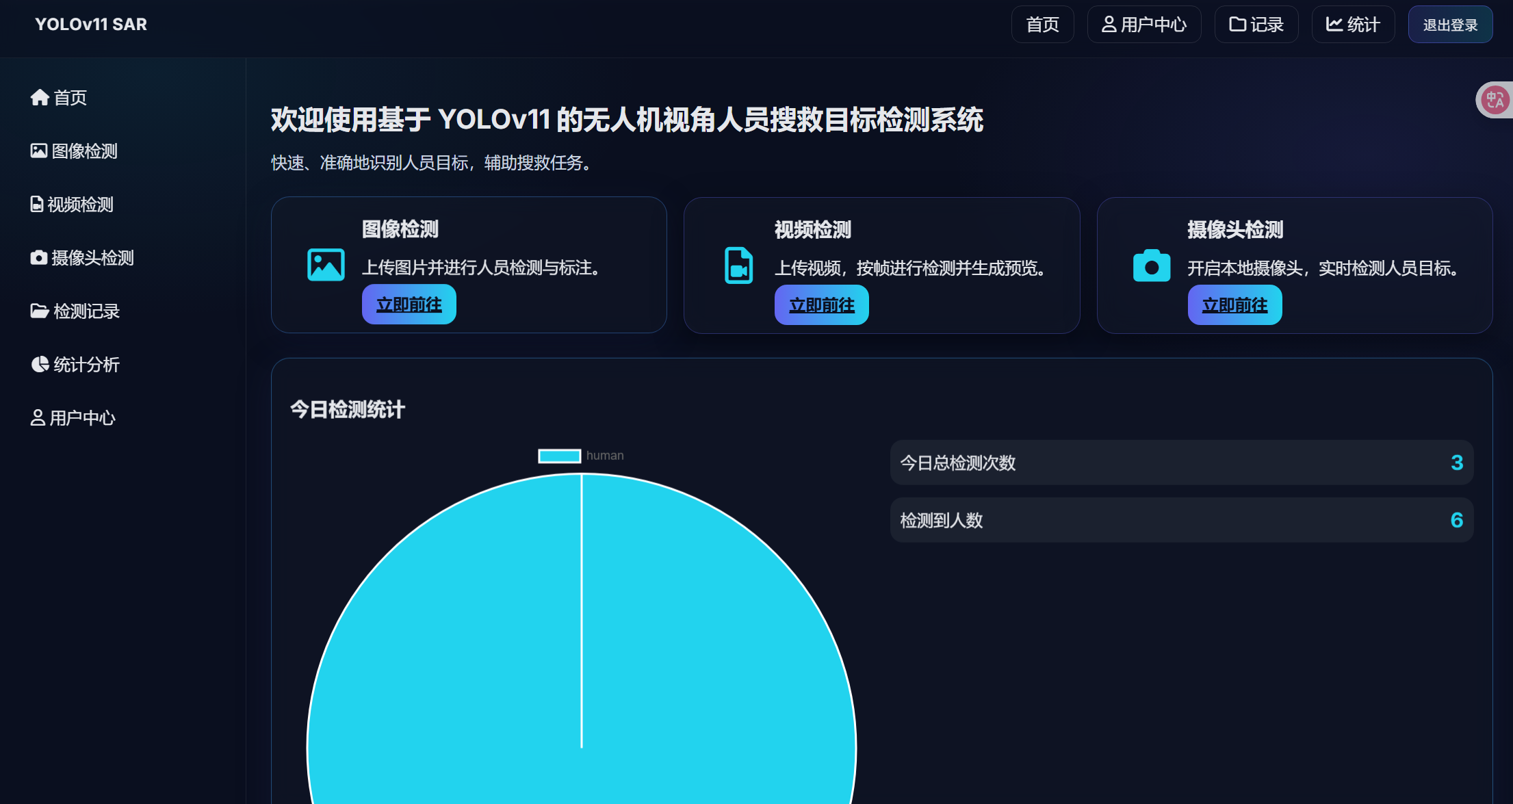Click the description 上传图片并进行人员检测与标注
The width and height of the screenshot is (1513, 804).
pos(482,268)
